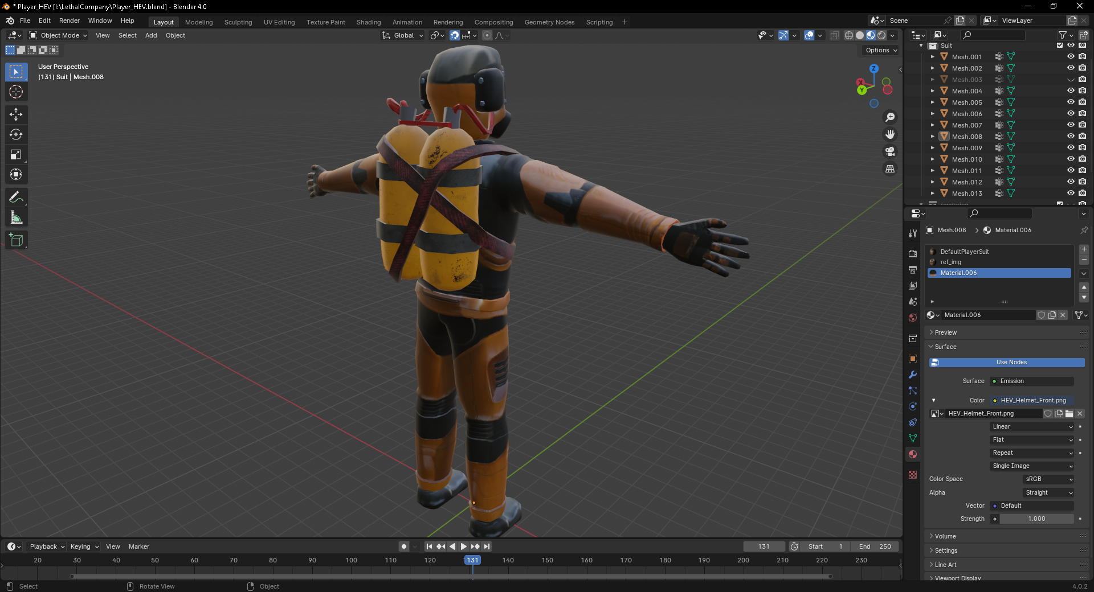Viewport: 1094px width, 592px height.
Task: Hide Mesh.001 with its eye icon
Action: pyautogui.click(x=1071, y=57)
